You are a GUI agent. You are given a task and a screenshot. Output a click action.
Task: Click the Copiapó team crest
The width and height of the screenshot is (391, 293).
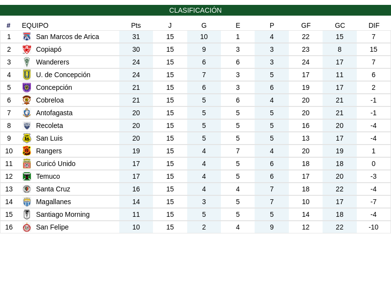tap(27, 49)
